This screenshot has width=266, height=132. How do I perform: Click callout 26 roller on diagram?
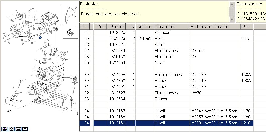(17, 11)
